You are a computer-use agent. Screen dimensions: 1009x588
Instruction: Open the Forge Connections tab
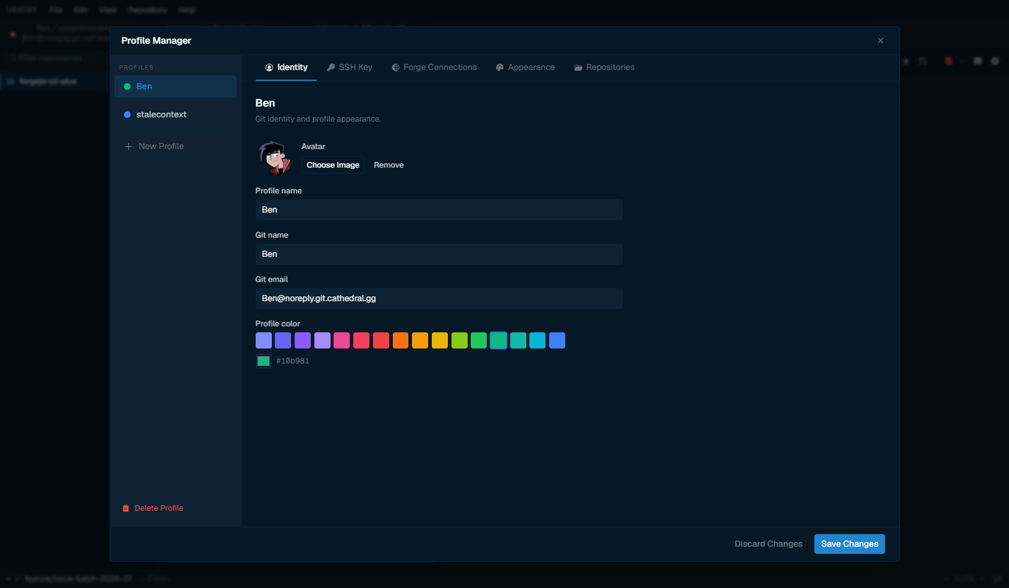(434, 68)
